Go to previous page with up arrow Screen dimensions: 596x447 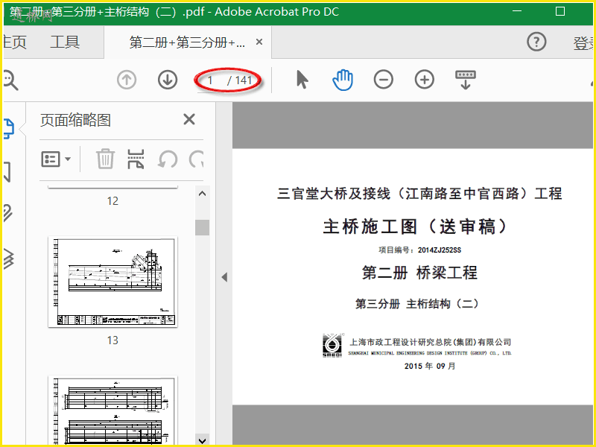coord(127,80)
